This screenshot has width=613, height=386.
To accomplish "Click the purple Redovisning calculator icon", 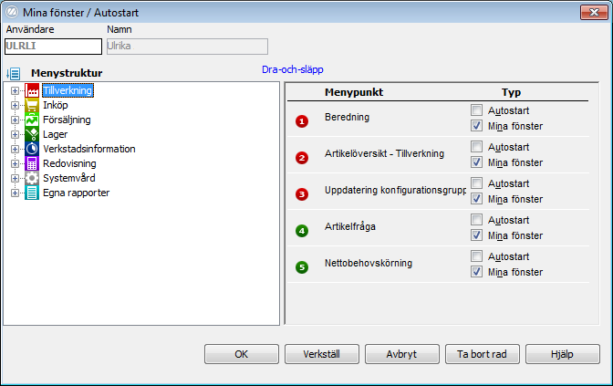I will (33, 163).
